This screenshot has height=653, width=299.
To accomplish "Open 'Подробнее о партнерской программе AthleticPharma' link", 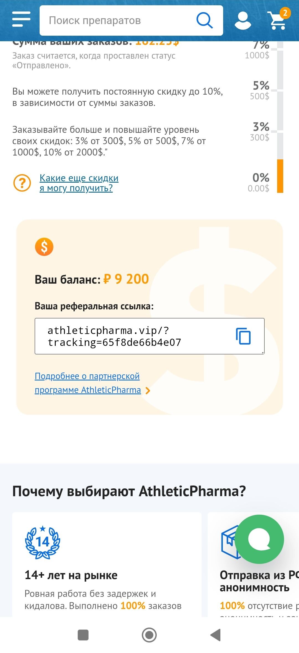I will pyautogui.click(x=87, y=383).
